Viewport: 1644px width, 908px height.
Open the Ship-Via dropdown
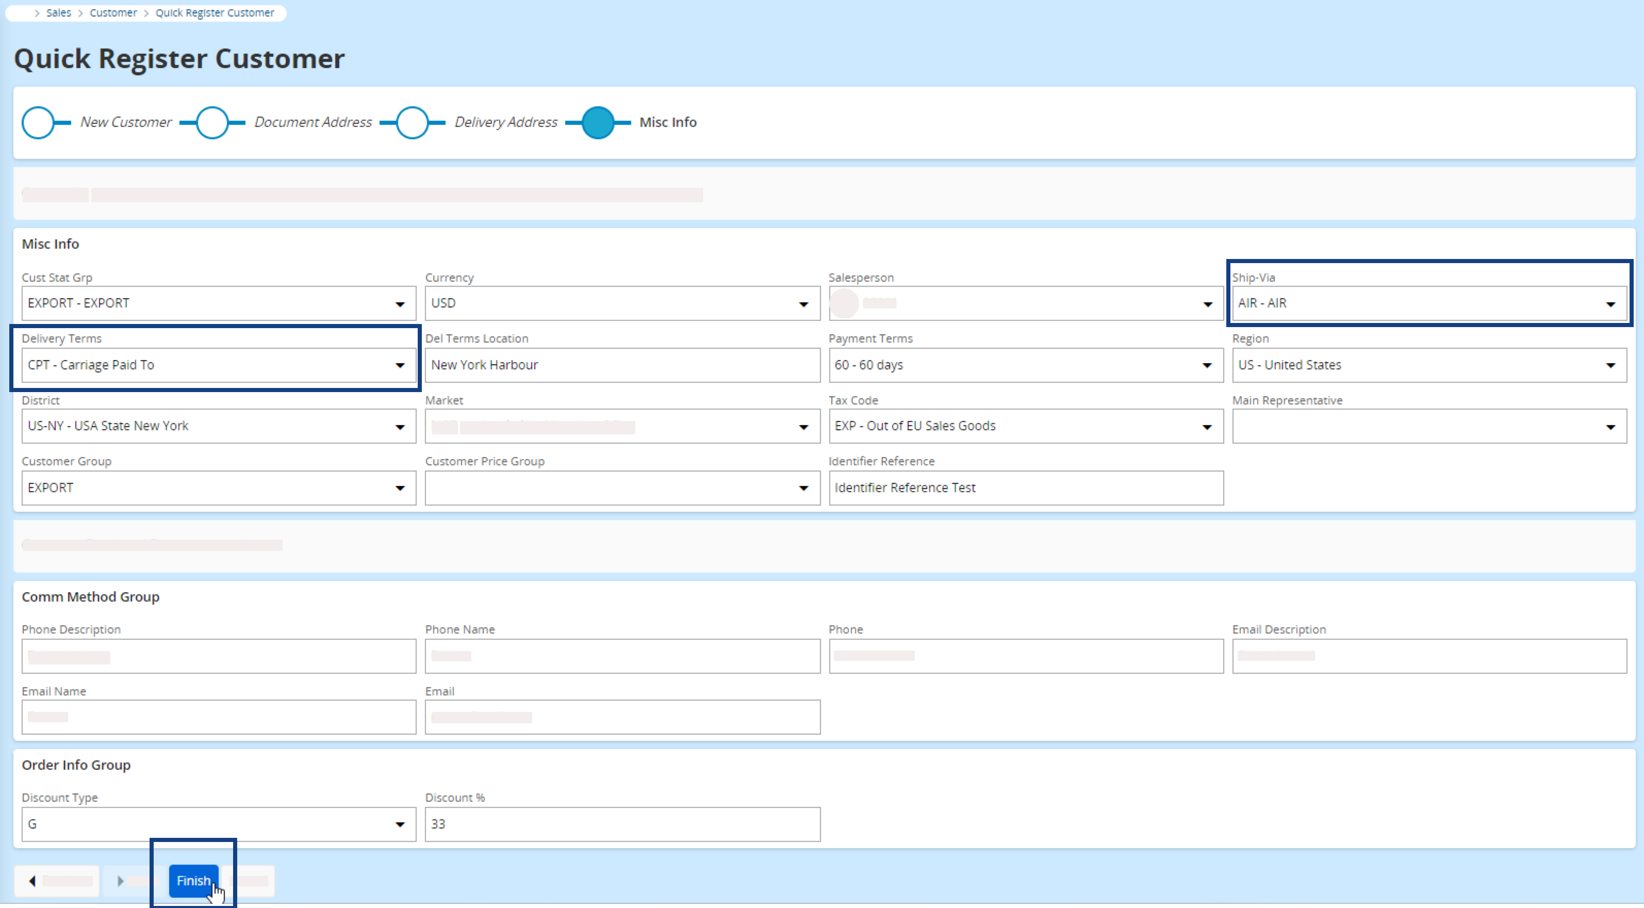[1610, 304]
